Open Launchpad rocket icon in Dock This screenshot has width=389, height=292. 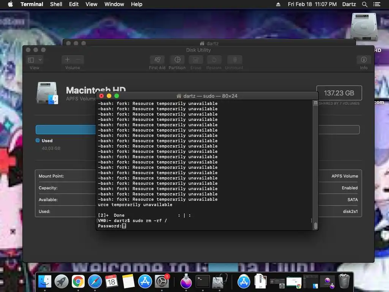(x=61, y=281)
